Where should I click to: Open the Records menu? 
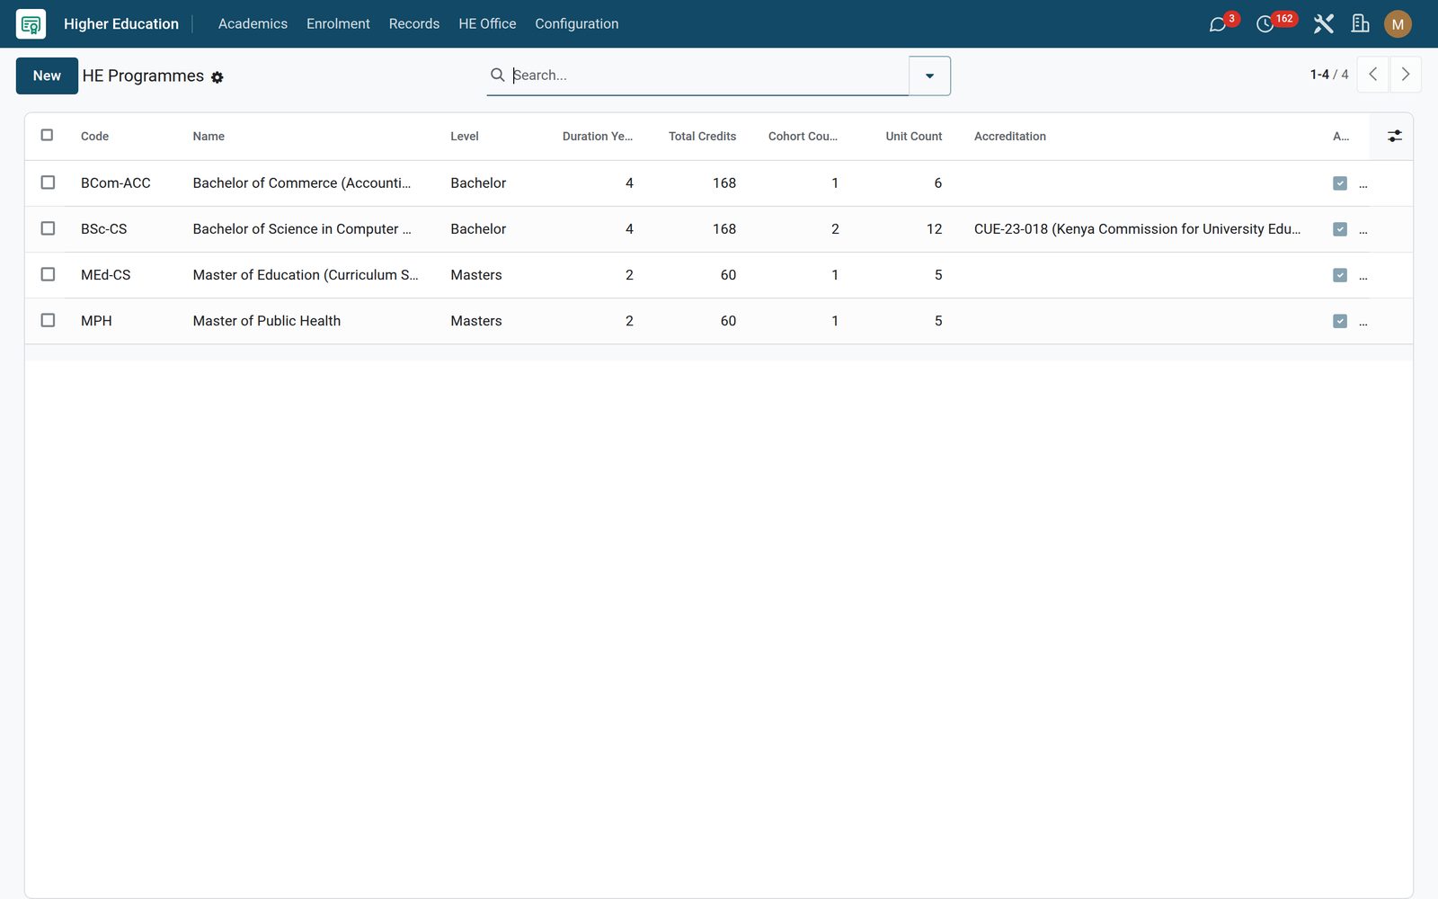[414, 24]
